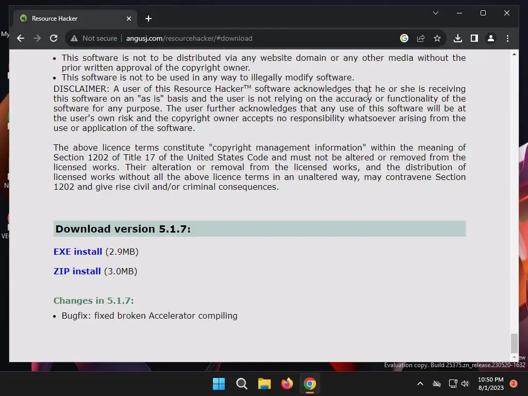Image resolution: width=528 pixels, height=396 pixels.
Task: Launch Firefox from the taskbar
Action: tap(287, 384)
